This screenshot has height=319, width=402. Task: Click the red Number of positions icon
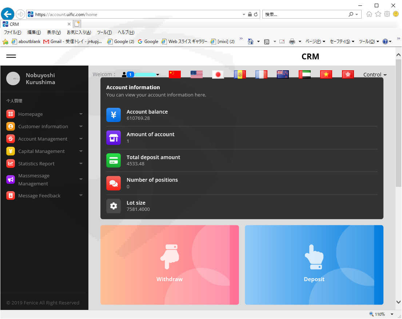coord(113,183)
